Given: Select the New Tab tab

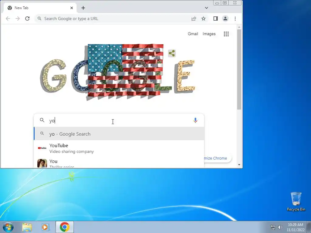Looking at the screenshot, I should click(x=40, y=8).
